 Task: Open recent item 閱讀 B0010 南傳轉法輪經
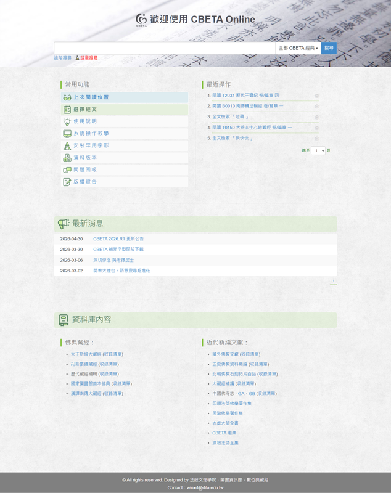click(x=247, y=106)
